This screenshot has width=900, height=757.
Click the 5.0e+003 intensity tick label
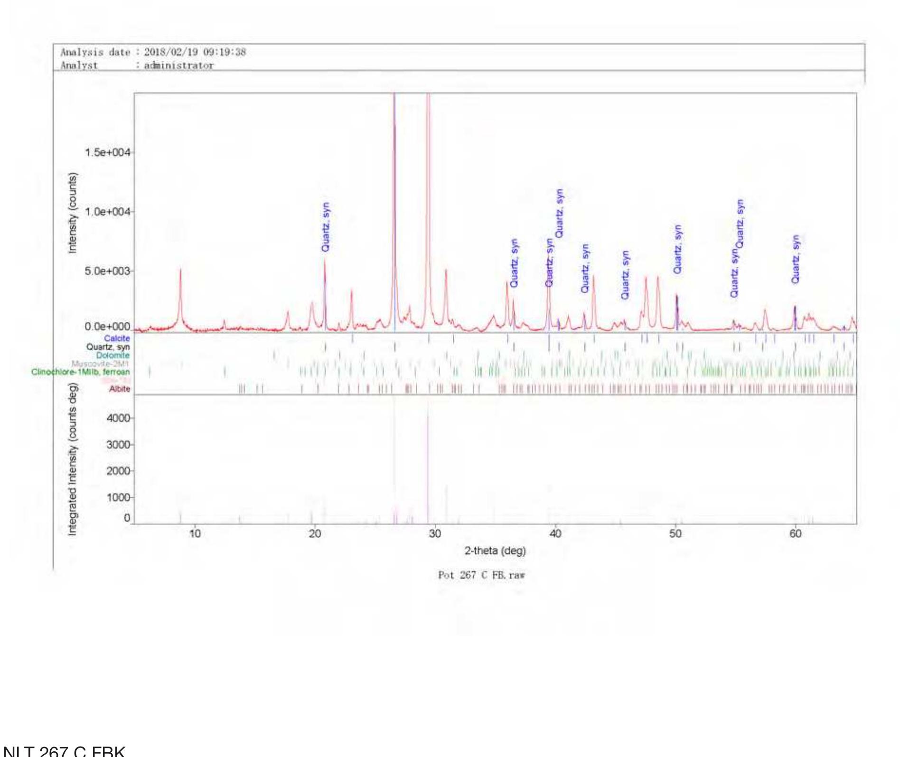107,271
